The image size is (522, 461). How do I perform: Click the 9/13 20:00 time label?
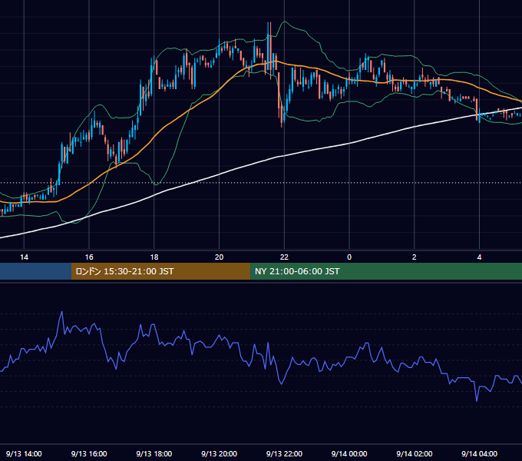point(219,453)
